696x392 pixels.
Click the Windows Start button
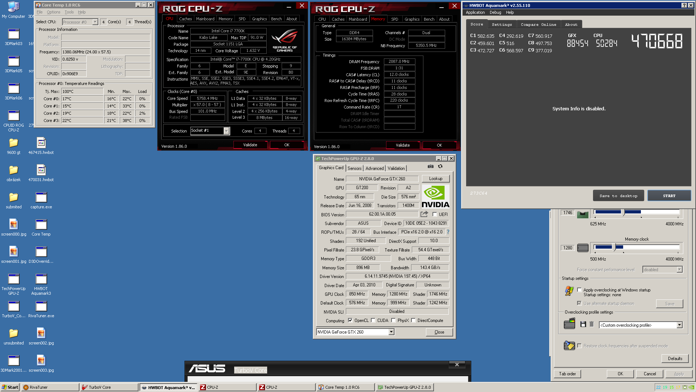tap(10, 387)
